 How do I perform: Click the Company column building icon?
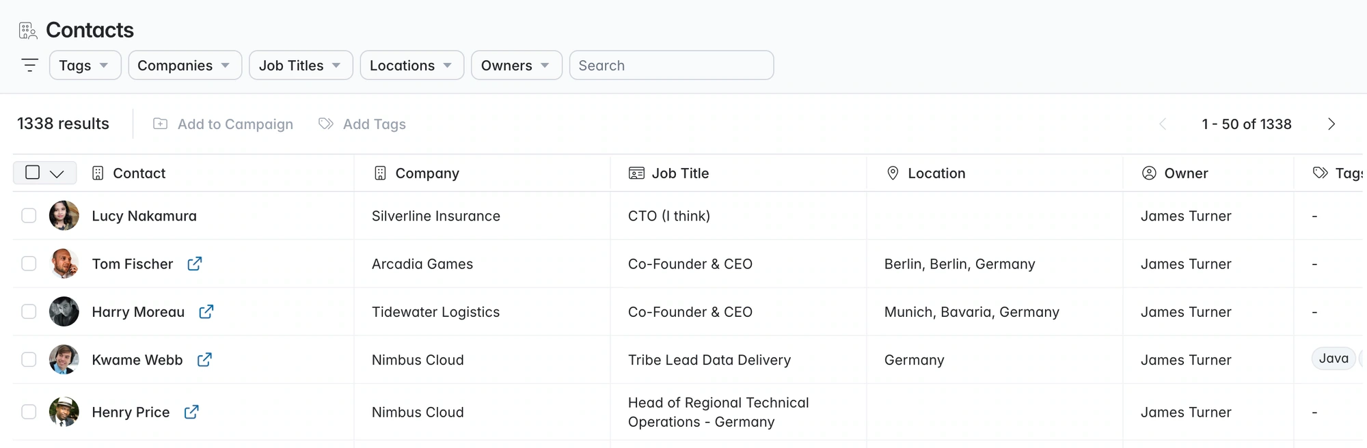point(380,173)
